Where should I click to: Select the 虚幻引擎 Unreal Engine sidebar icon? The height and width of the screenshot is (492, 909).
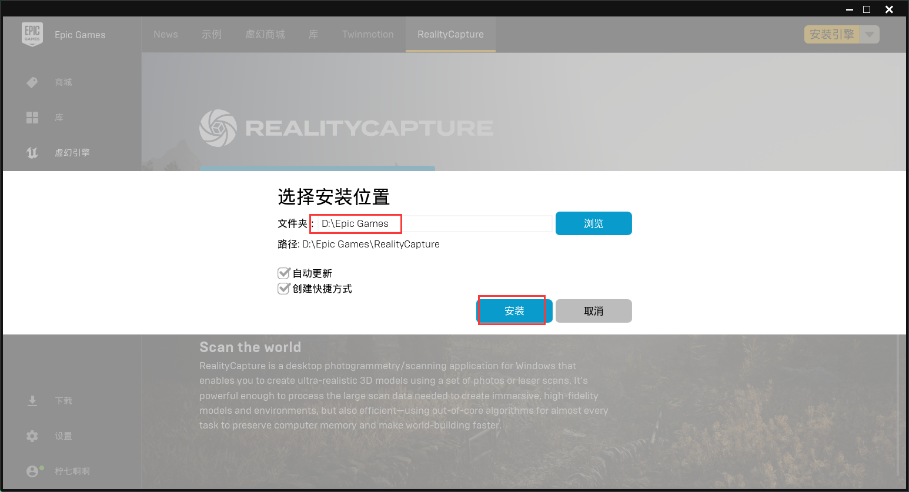pos(32,152)
